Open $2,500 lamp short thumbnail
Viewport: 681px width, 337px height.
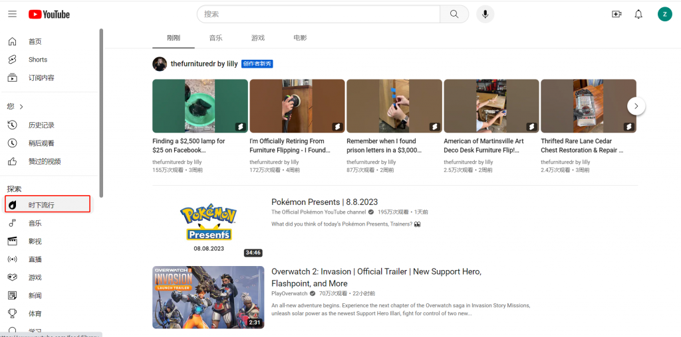[200, 105]
